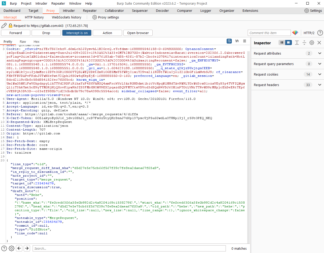The width and height of the screenshot is (324, 253).
Task: Open search settings gear at bottom
Action: [x=12, y=248]
